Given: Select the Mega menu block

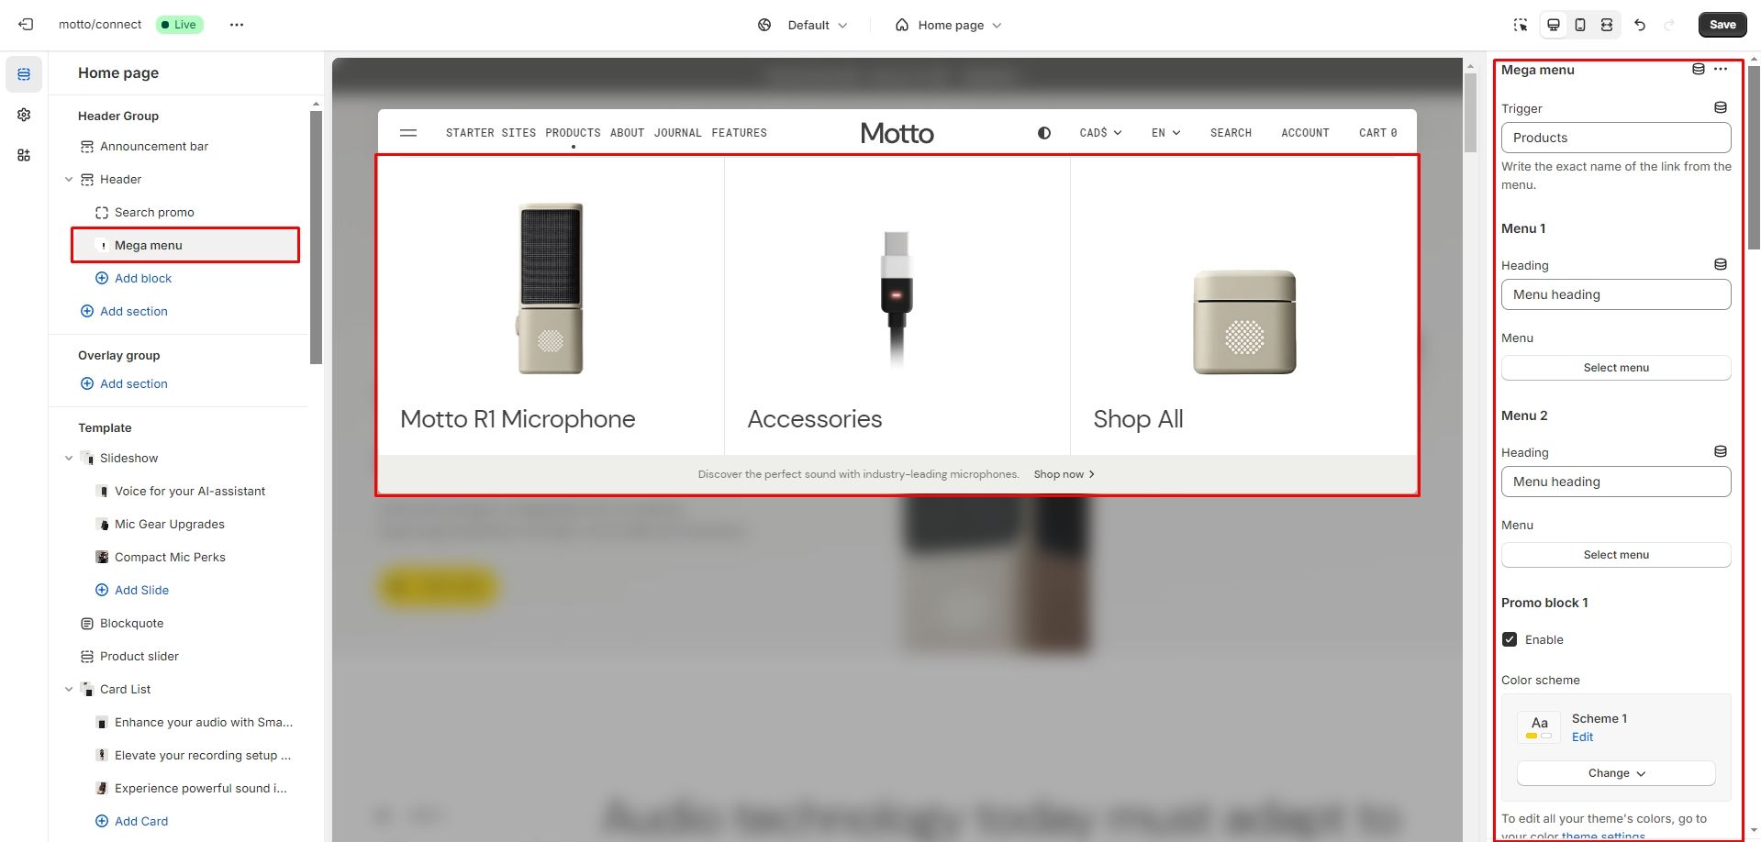Looking at the screenshot, I should tap(185, 245).
